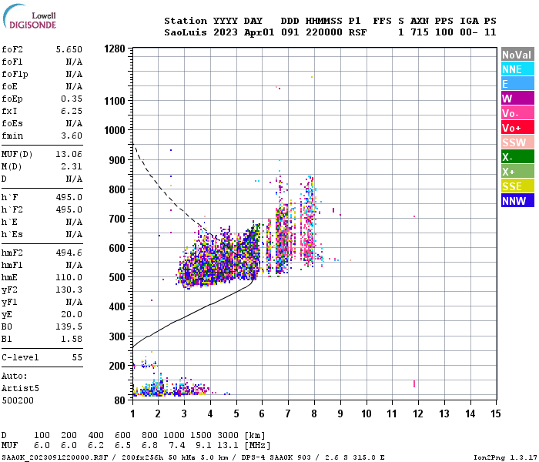
Task: Click the hmF2 value 494.6
Action: tap(69, 253)
